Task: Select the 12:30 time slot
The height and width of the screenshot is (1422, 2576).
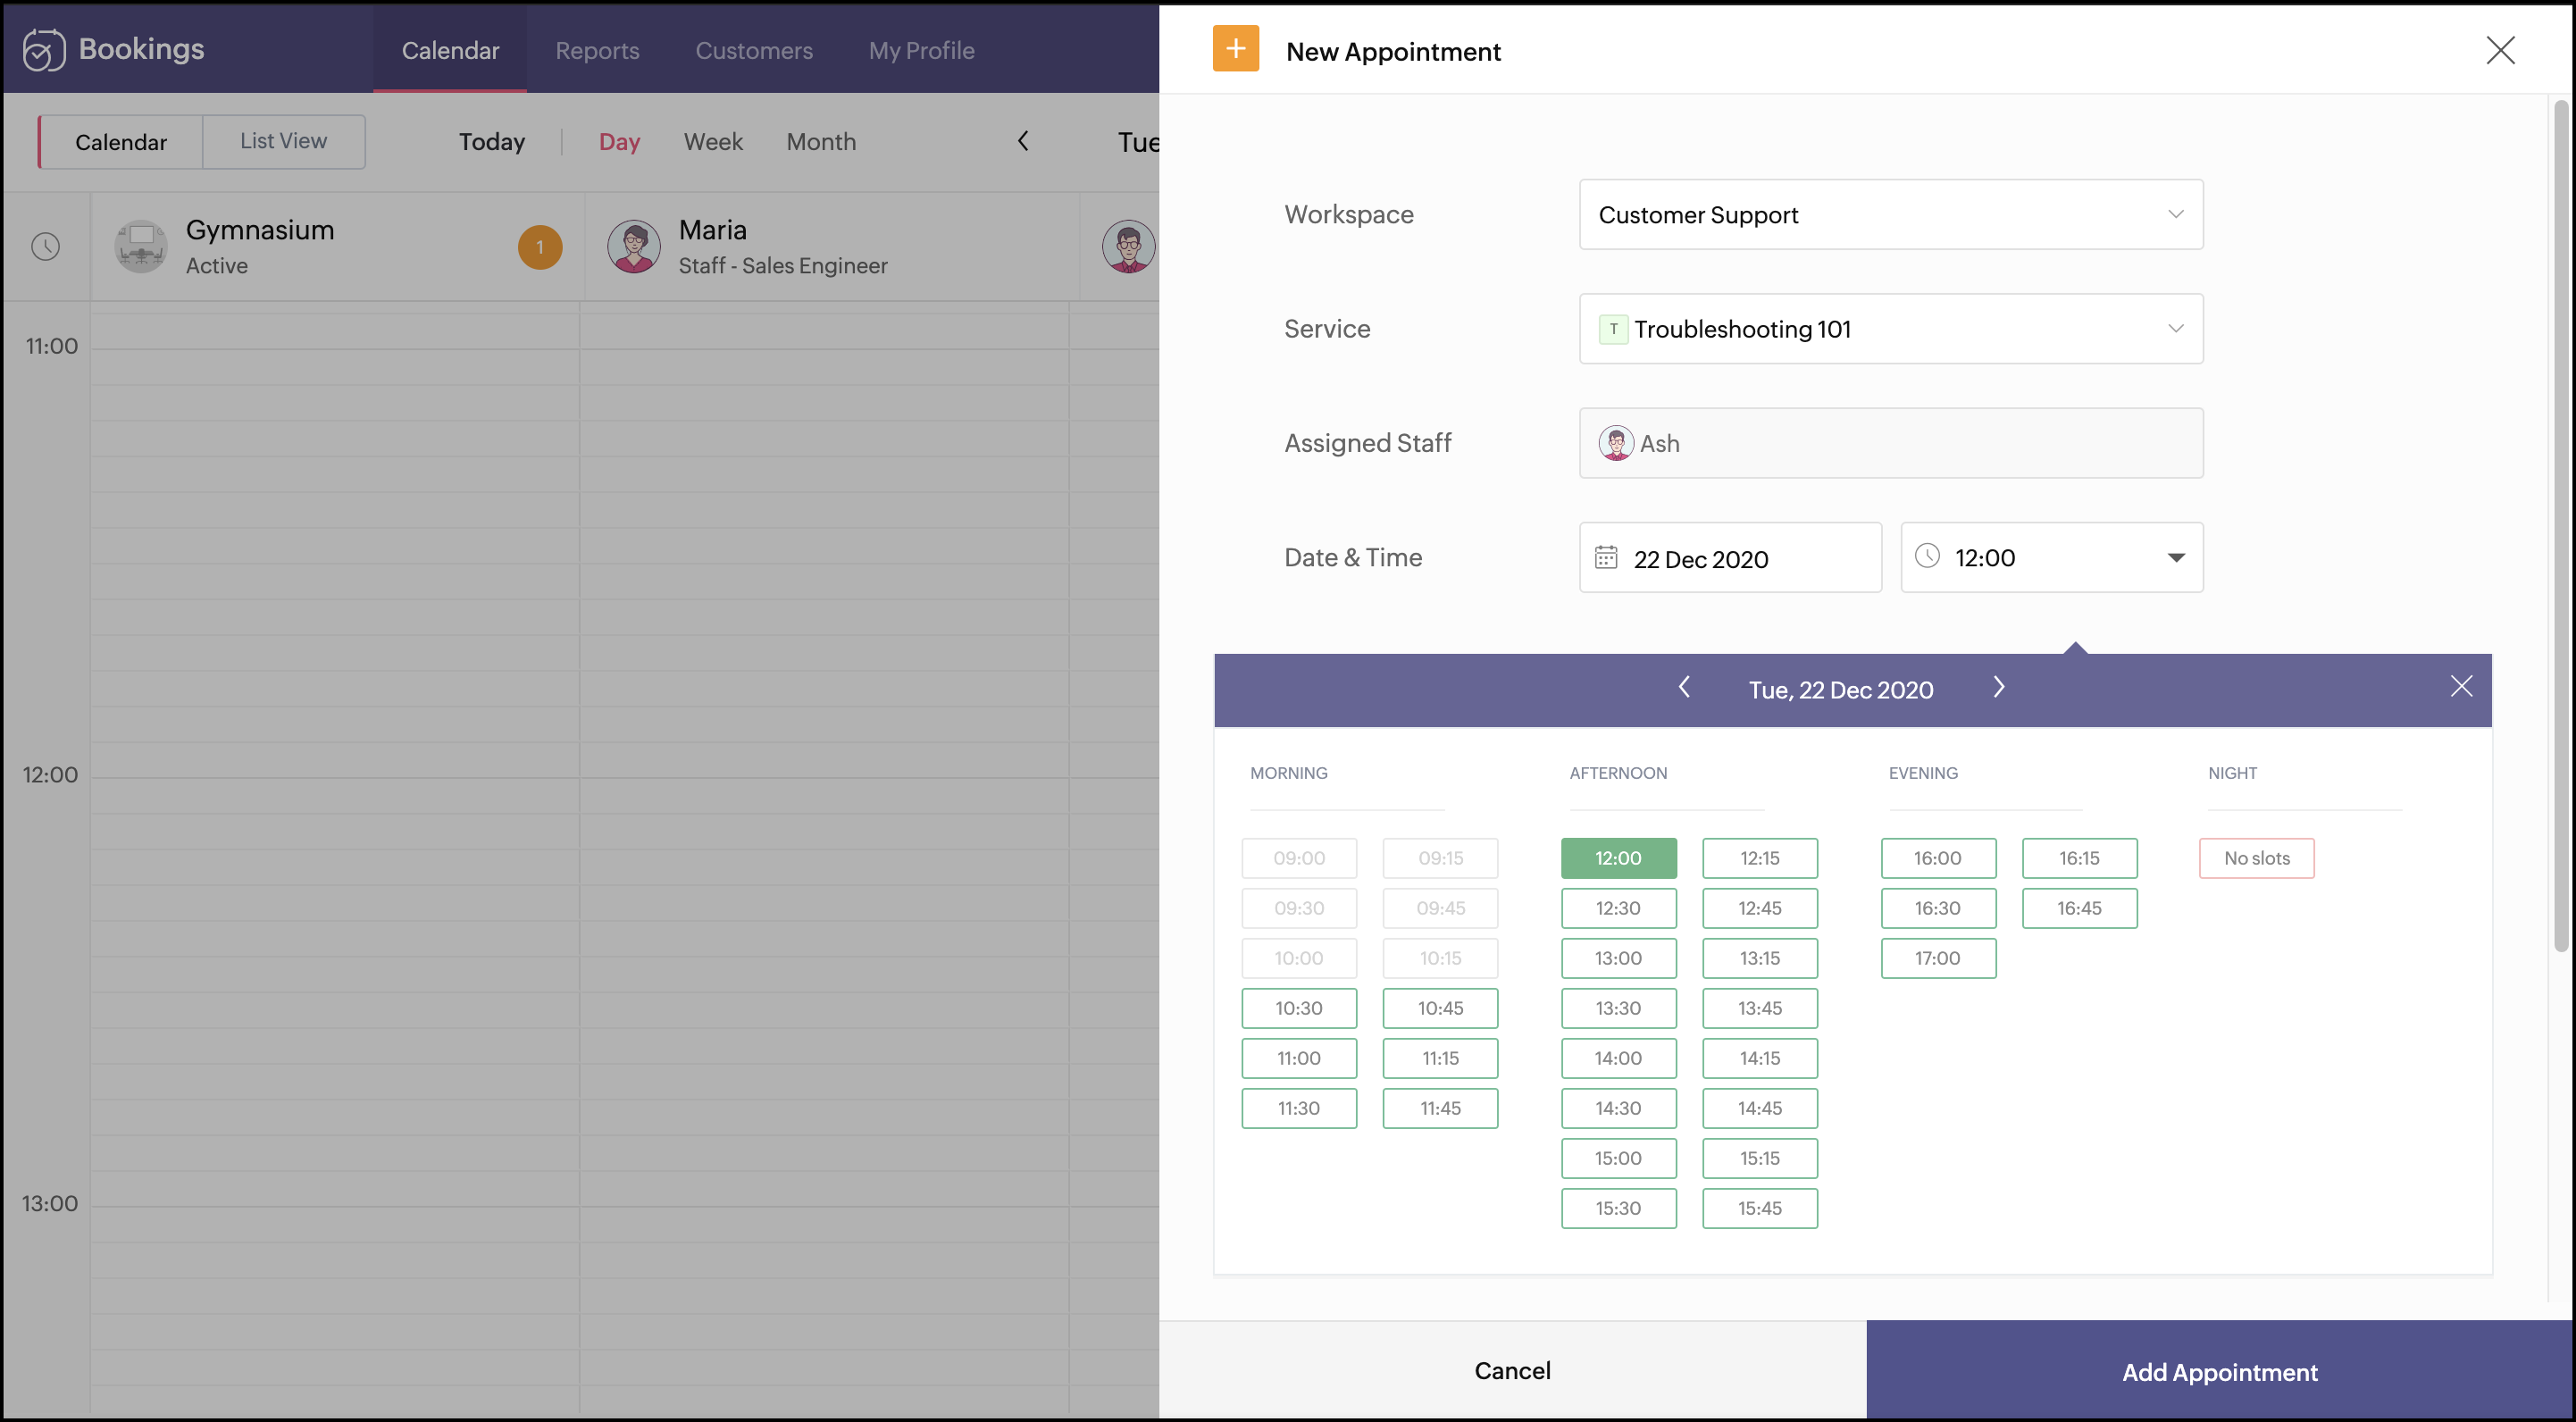Action: coord(1618,908)
